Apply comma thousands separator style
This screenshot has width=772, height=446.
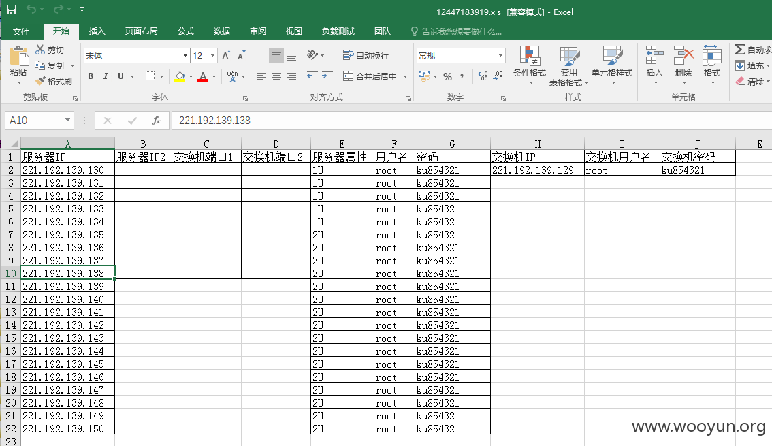tap(462, 76)
